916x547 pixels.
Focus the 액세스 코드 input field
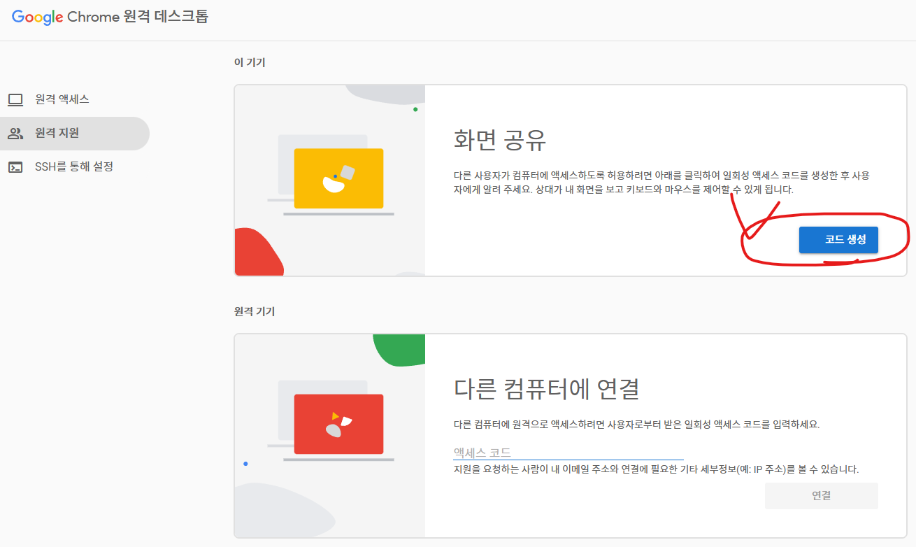(x=568, y=452)
